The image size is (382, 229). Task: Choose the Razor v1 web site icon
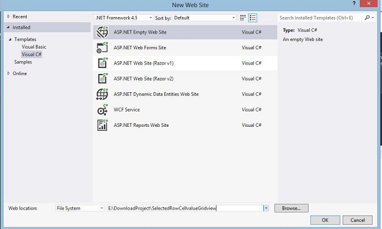pos(102,63)
